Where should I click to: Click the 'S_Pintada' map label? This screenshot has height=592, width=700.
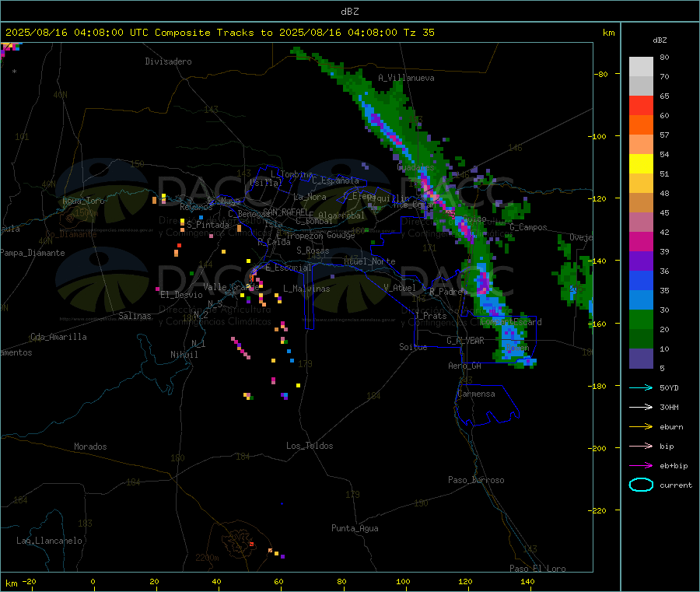(x=208, y=225)
